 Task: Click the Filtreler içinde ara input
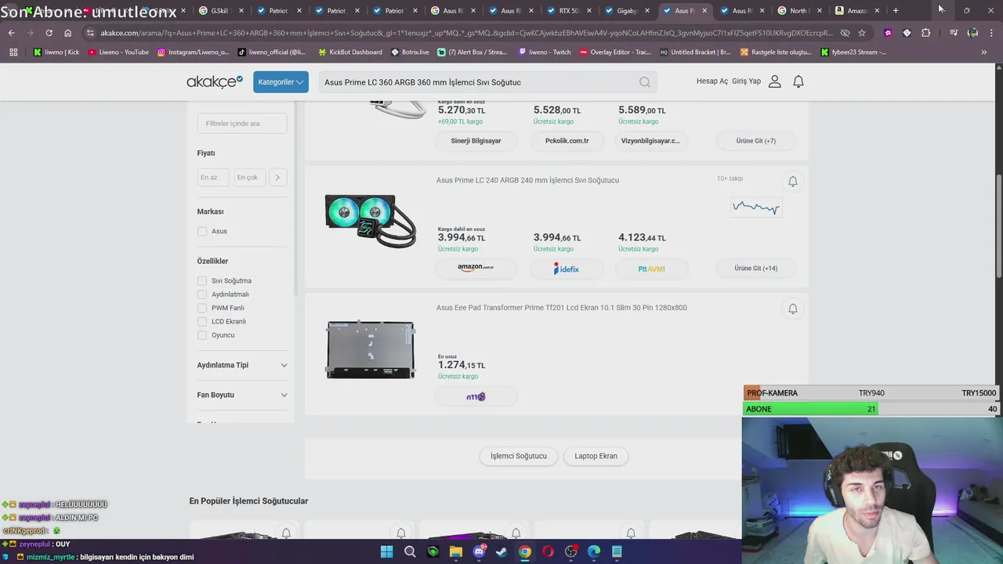point(242,123)
